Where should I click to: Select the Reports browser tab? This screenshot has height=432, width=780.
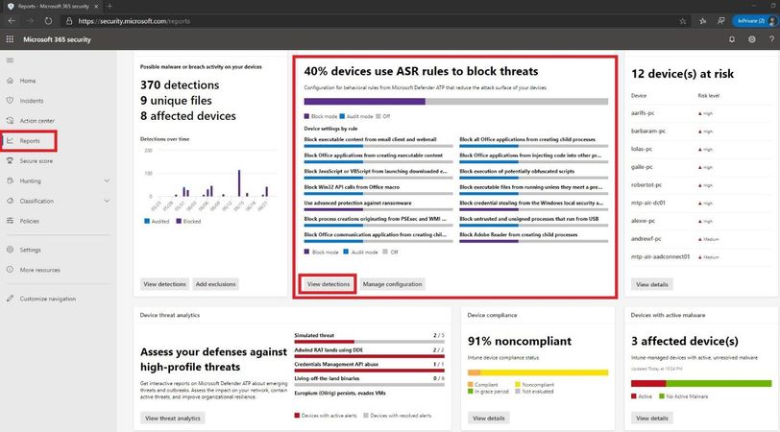click(x=52, y=6)
